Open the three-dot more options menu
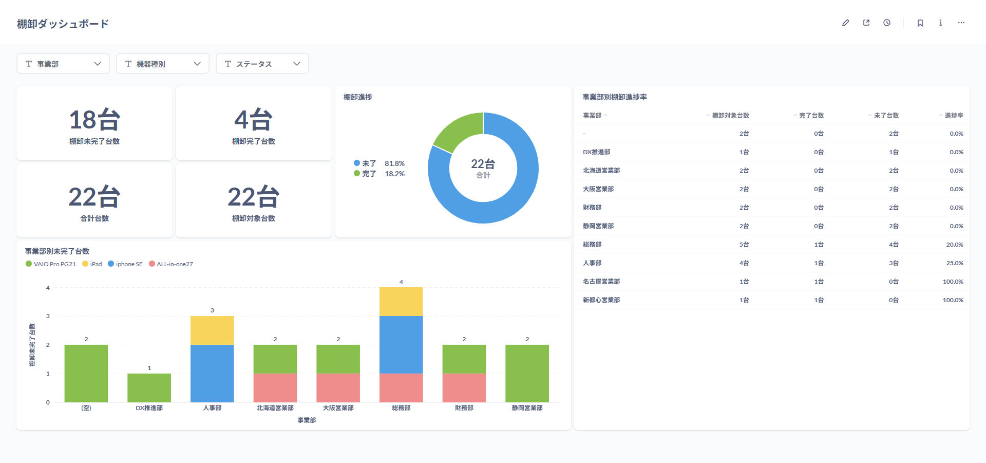The image size is (986, 463). click(x=961, y=23)
